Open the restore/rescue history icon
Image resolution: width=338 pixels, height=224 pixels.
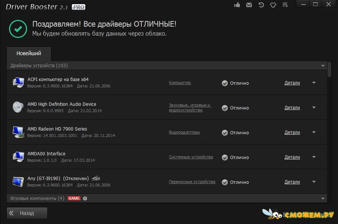click(261, 5)
